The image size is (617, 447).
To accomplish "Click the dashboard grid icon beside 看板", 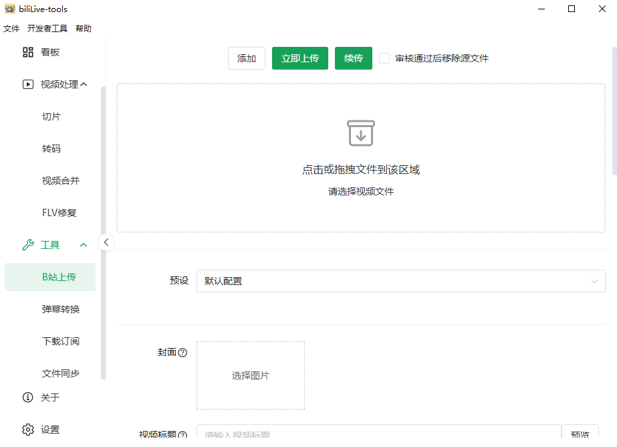I will pyautogui.click(x=28, y=52).
